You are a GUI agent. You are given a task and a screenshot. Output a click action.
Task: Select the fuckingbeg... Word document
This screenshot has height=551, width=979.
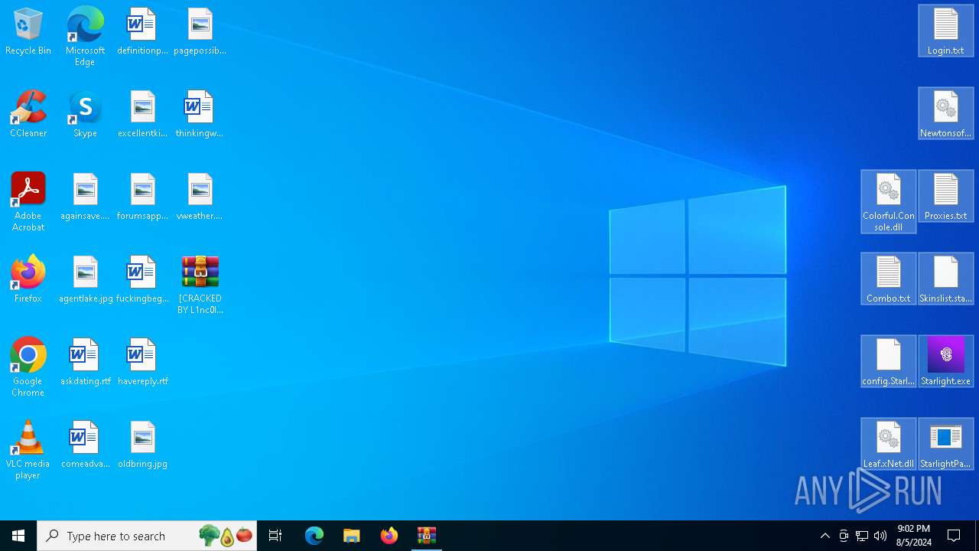[142, 280]
